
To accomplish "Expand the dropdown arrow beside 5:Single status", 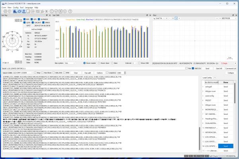I will (x=235, y=63).
